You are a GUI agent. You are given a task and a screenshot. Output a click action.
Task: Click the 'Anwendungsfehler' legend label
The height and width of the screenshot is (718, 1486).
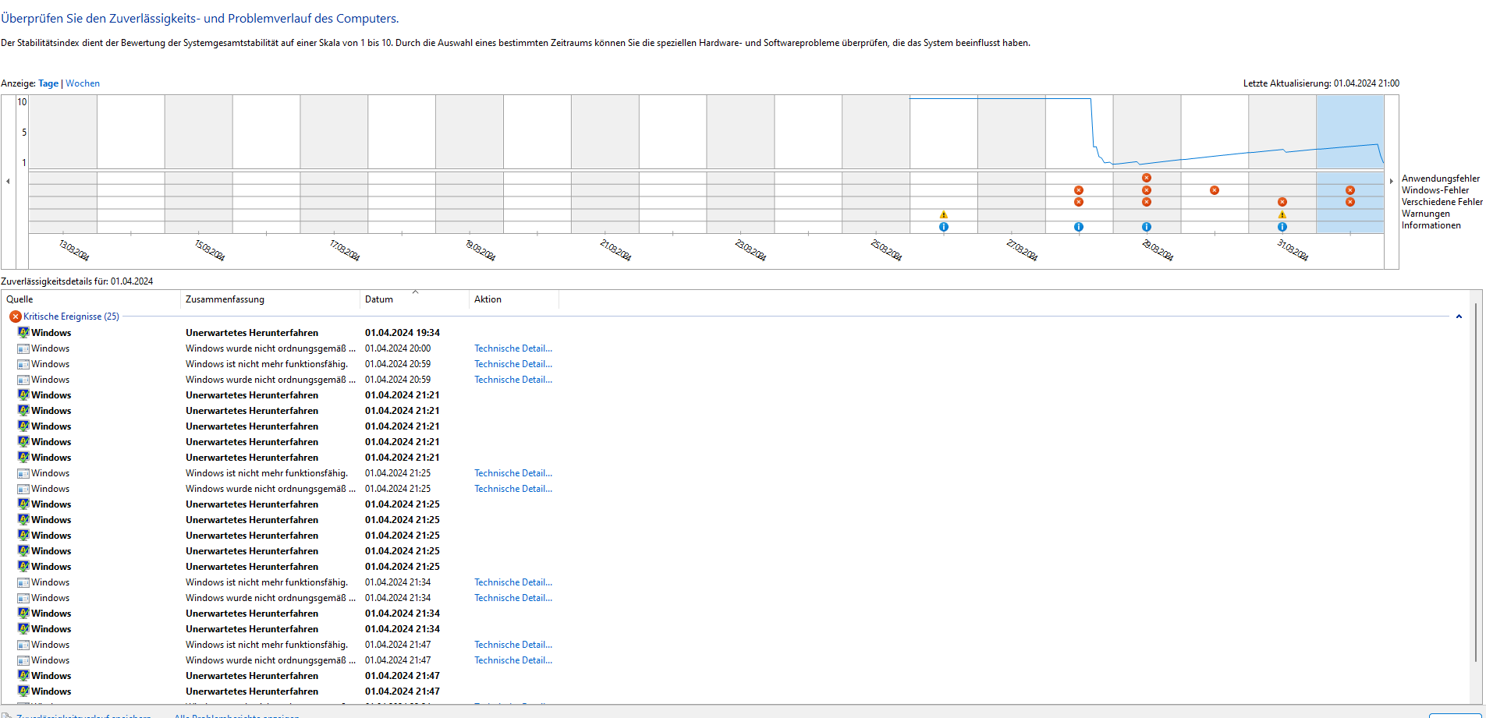pyautogui.click(x=1441, y=179)
